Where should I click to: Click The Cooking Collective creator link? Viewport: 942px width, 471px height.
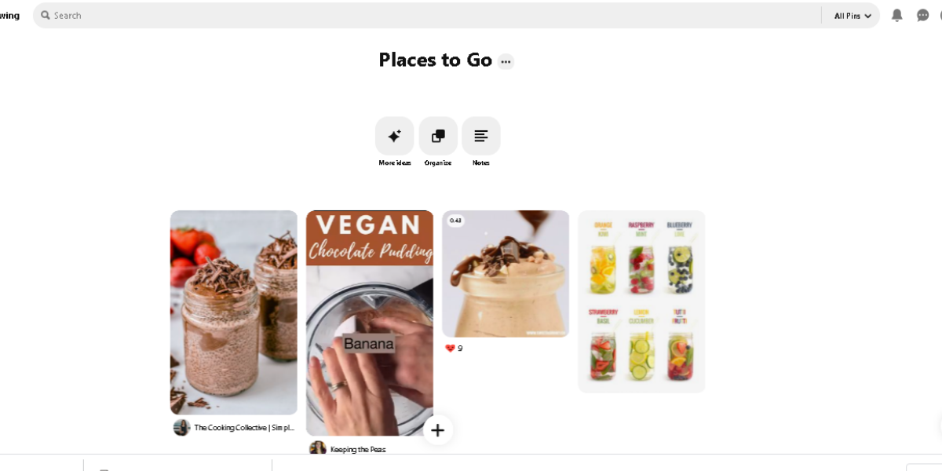[x=244, y=428]
